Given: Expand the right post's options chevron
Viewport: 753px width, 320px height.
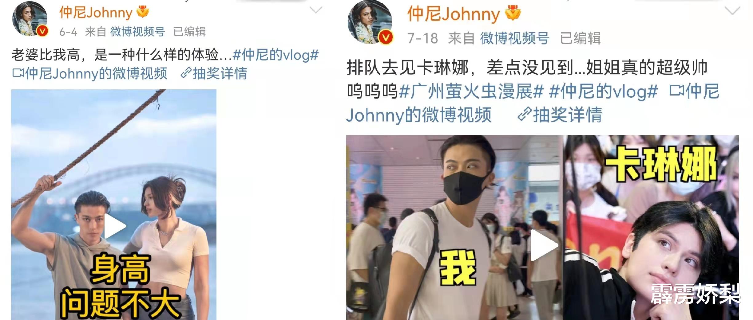Looking at the screenshot, I should click(733, 11).
